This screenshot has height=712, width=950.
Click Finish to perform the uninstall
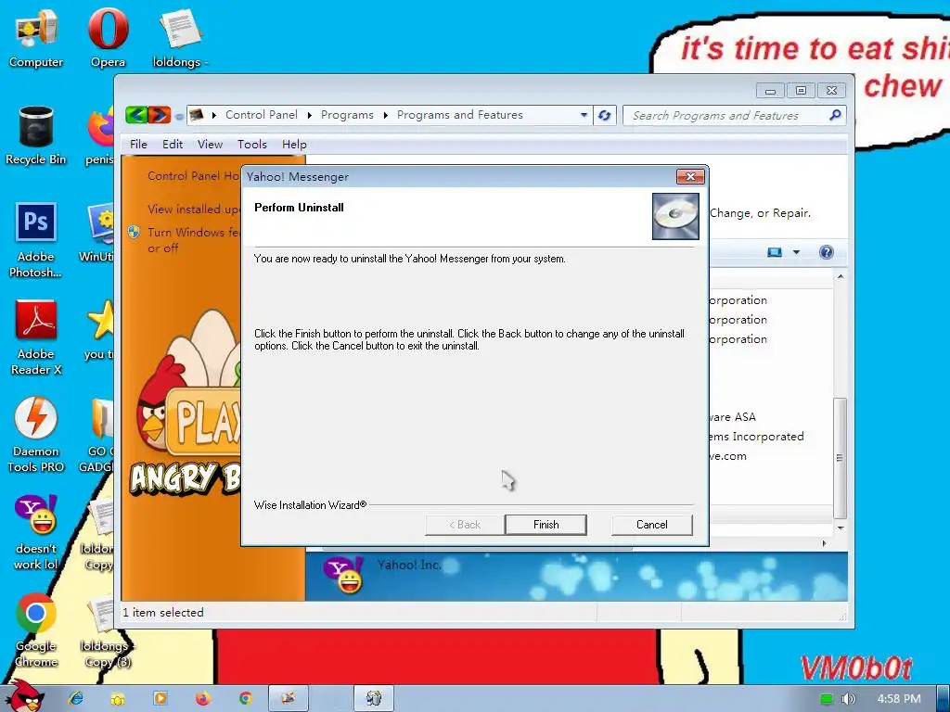pyautogui.click(x=546, y=525)
